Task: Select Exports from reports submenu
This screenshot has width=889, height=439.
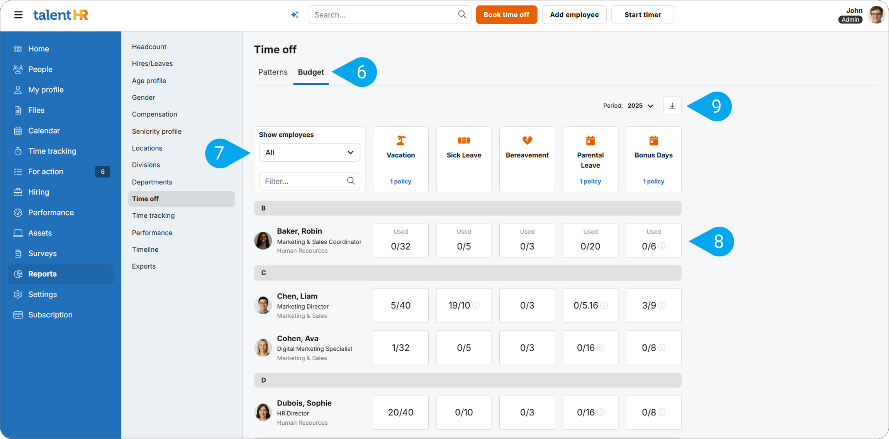Action: click(144, 266)
